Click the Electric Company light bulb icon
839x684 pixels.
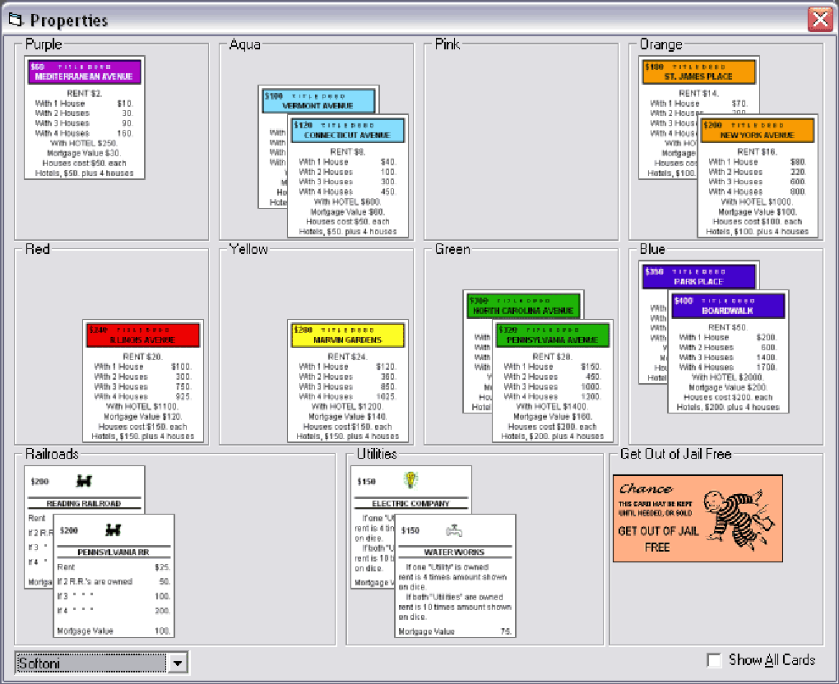click(x=410, y=480)
